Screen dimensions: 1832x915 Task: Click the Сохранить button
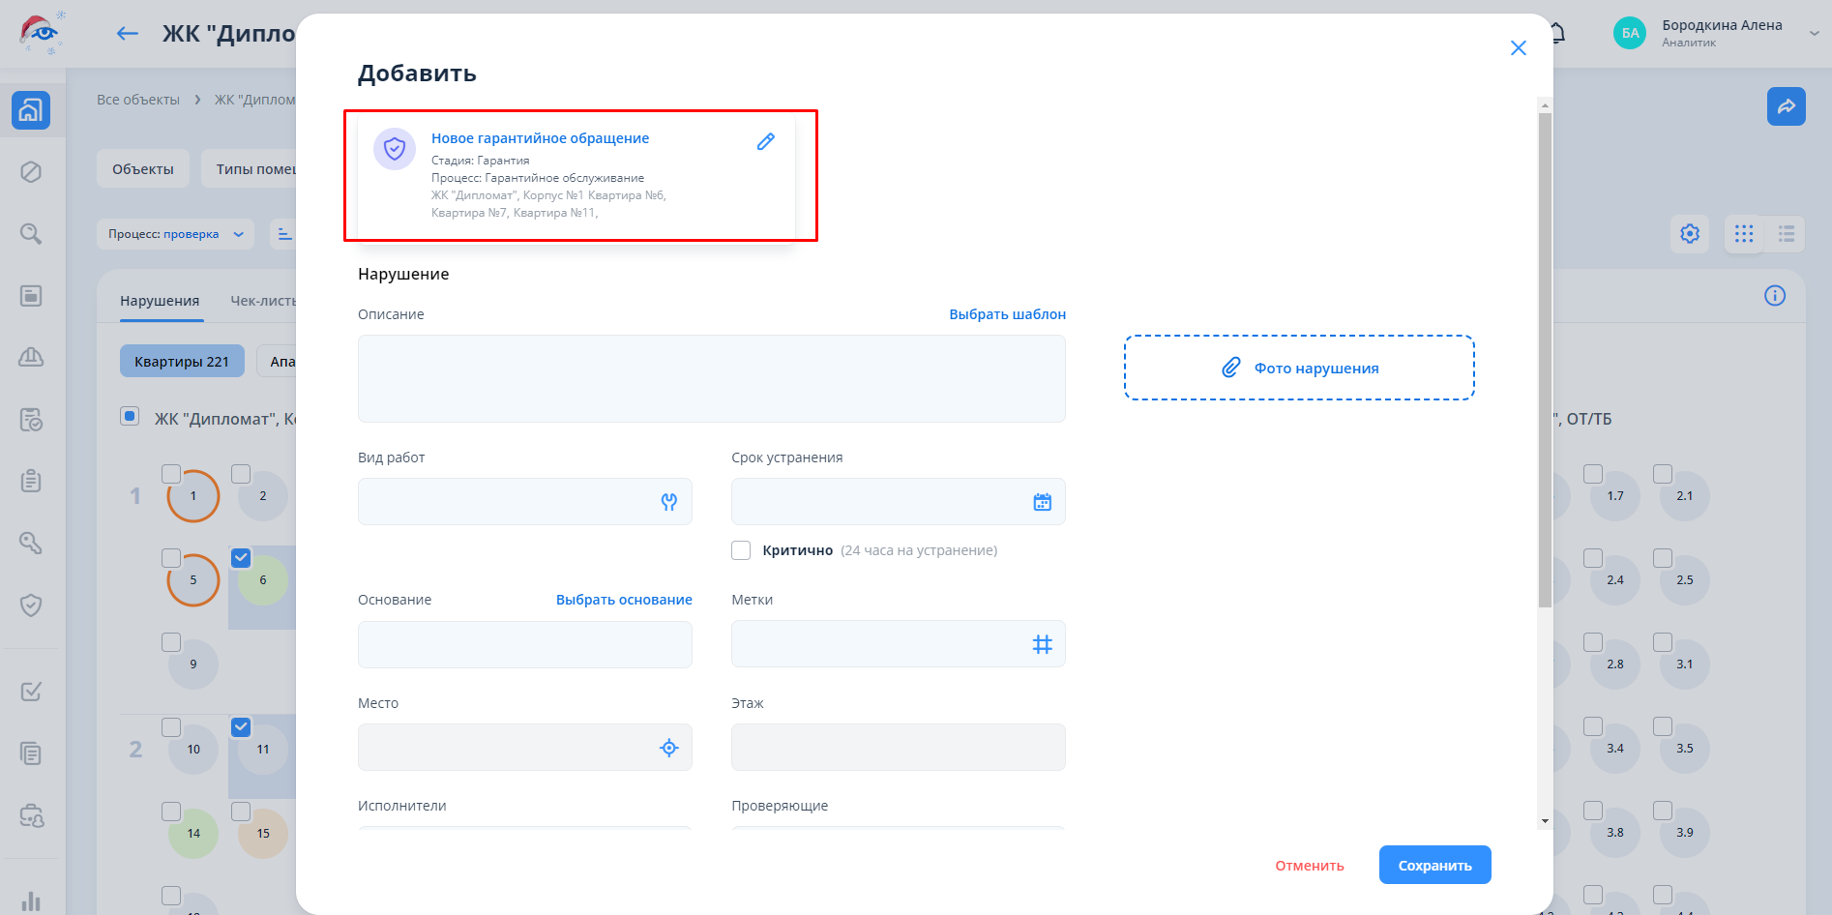(1434, 866)
